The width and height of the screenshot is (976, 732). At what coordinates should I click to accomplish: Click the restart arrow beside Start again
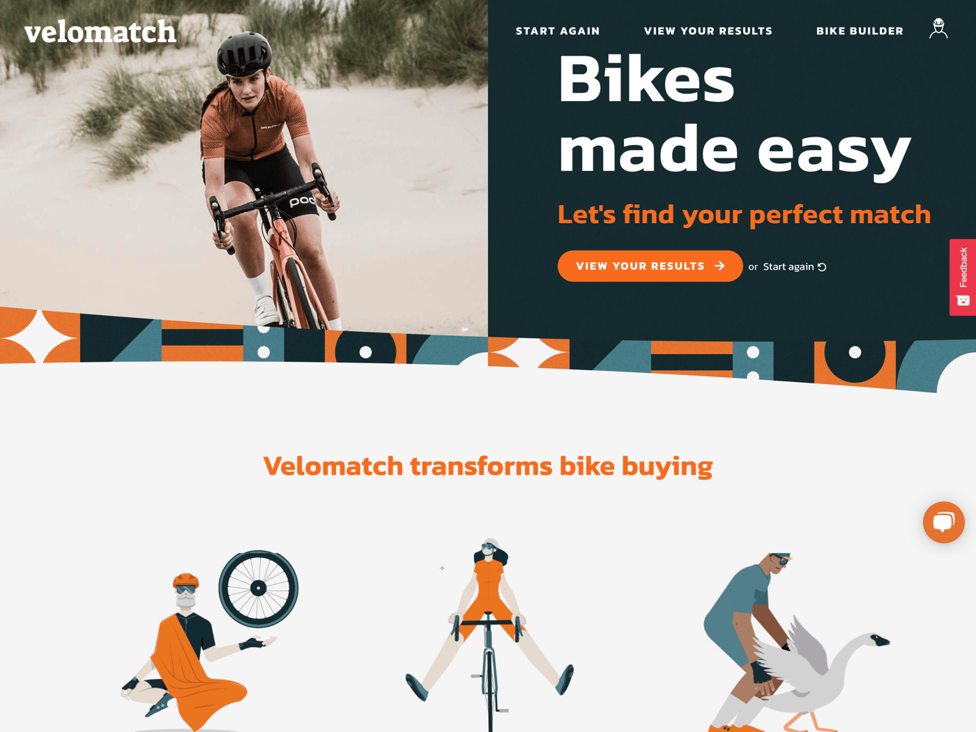[x=822, y=267]
